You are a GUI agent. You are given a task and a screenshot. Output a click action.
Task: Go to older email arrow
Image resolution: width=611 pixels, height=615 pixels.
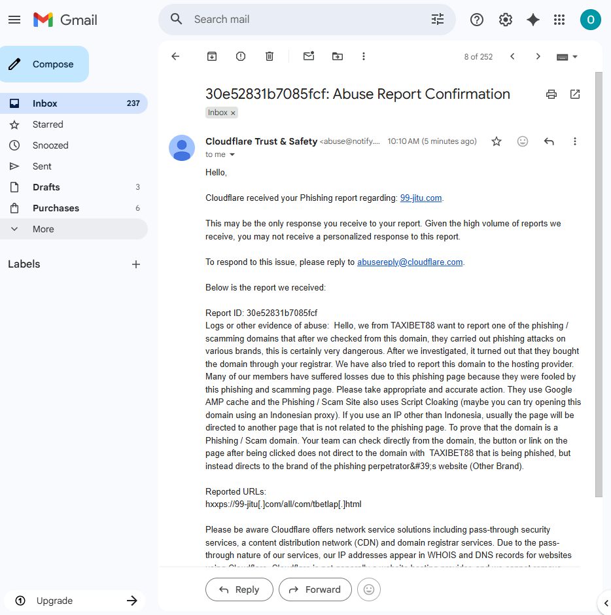coord(538,56)
